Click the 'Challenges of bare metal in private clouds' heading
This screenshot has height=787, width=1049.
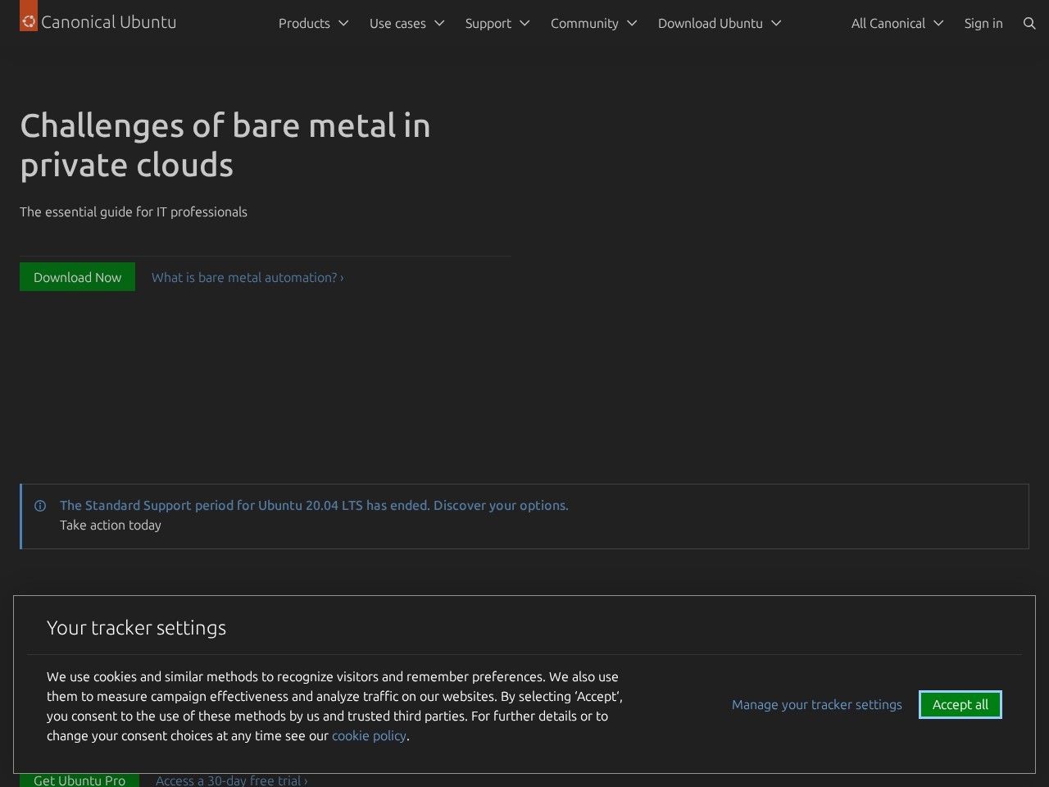pos(225,145)
